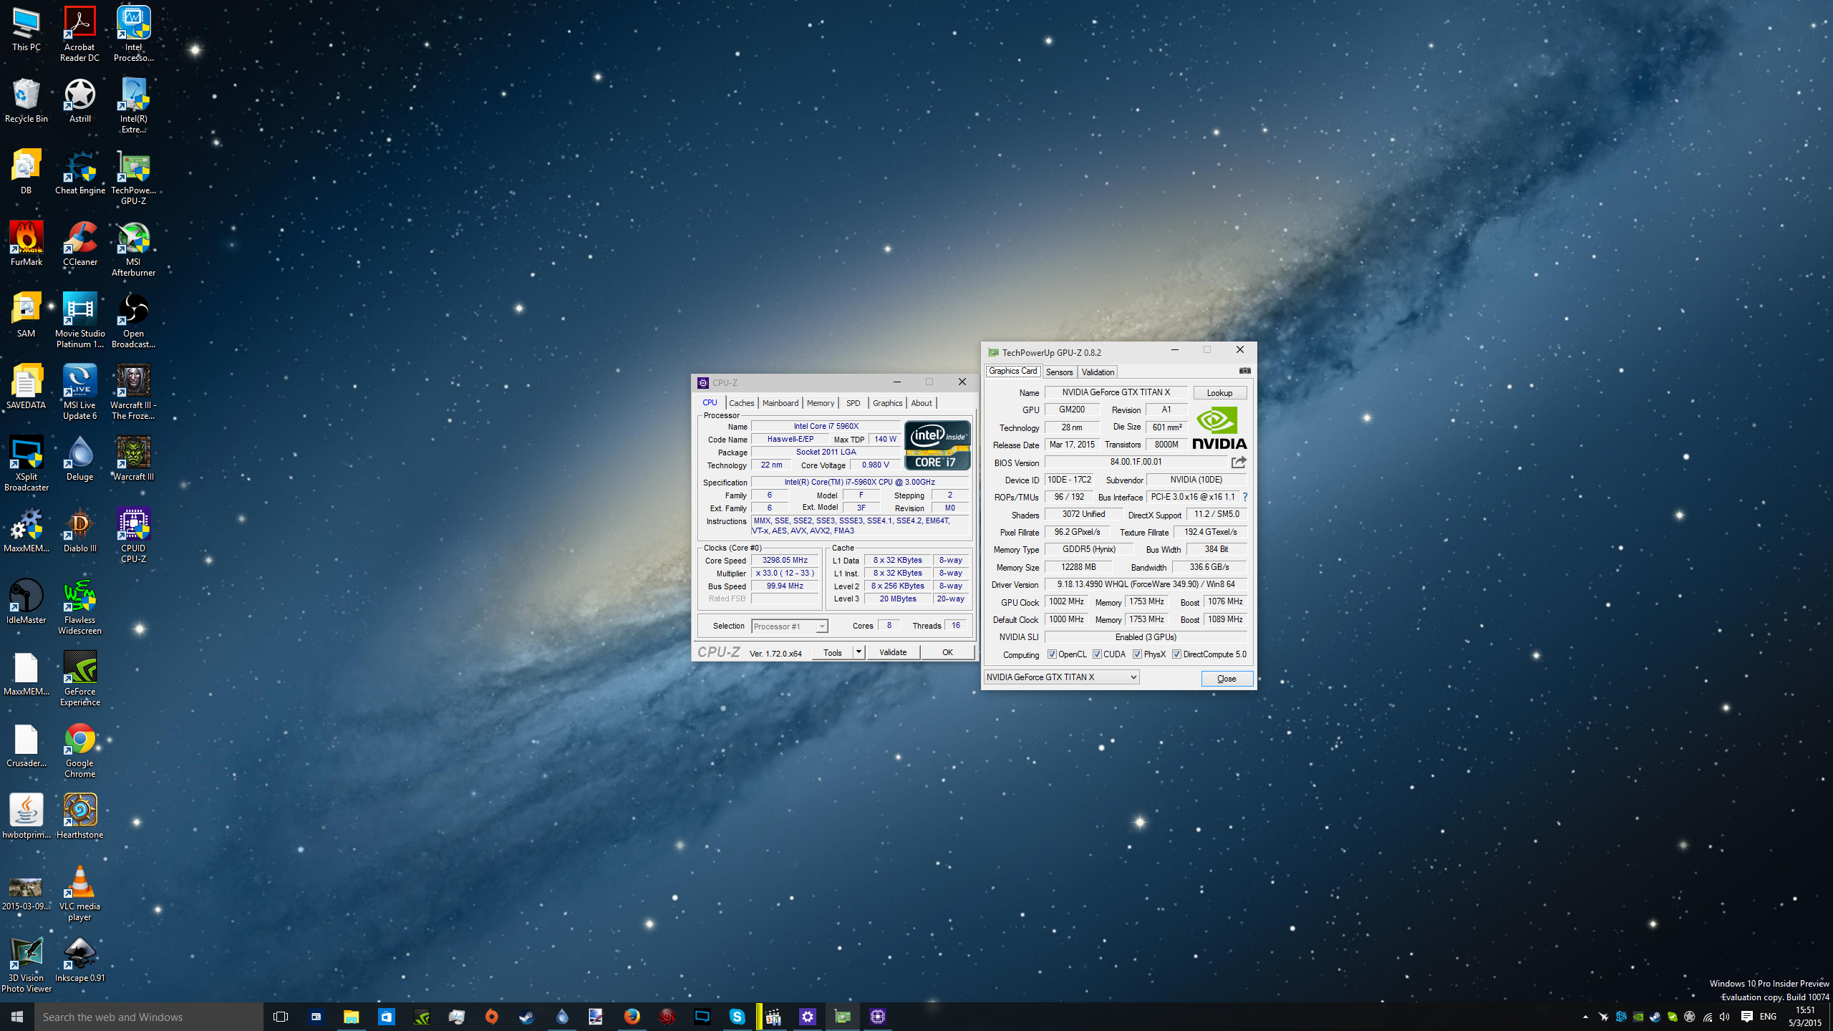Select the VLC media player desktop icon
Image resolution: width=1833 pixels, height=1031 pixels.
[80, 893]
